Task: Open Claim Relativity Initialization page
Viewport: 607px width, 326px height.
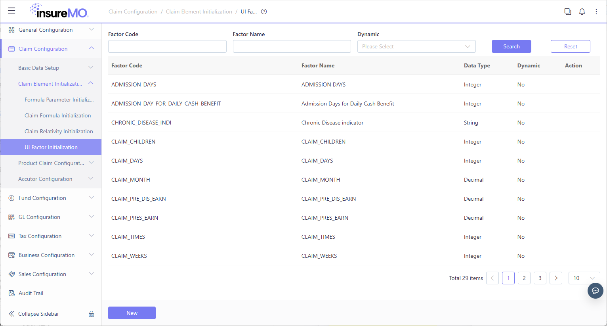Action: [59, 131]
